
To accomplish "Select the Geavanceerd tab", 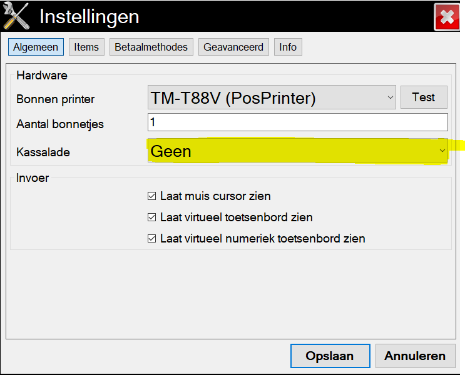I will (x=234, y=47).
